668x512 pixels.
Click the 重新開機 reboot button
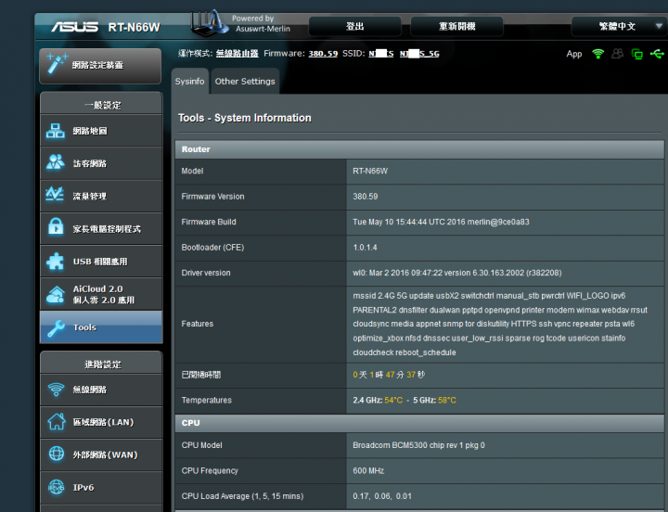[456, 26]
